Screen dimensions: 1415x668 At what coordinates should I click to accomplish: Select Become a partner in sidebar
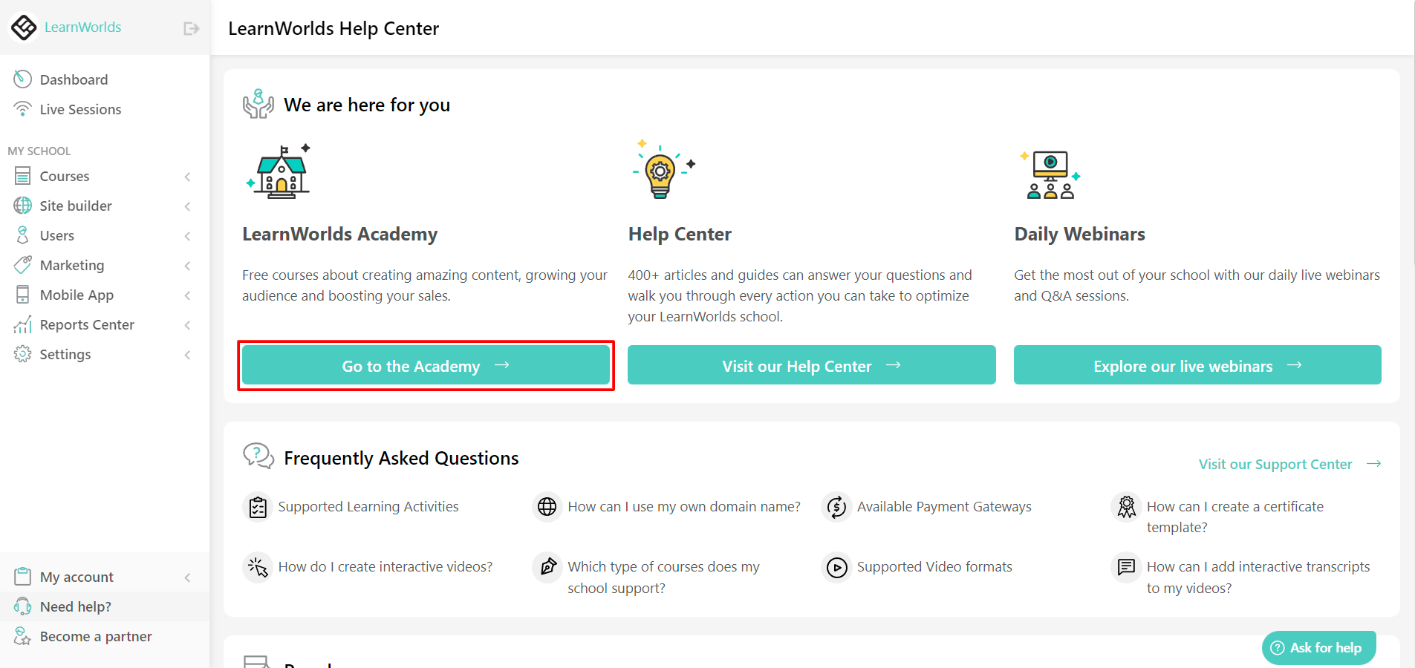[x=97, y=636]
